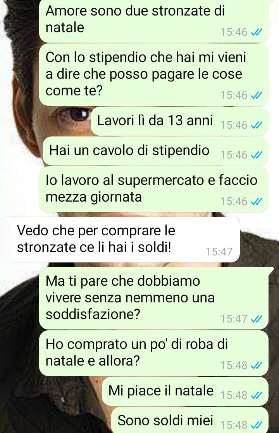The image size is (279, 433).
Task: Tap read ticks on 'Hai un cavolo di stipendio'
Action: 256,155
